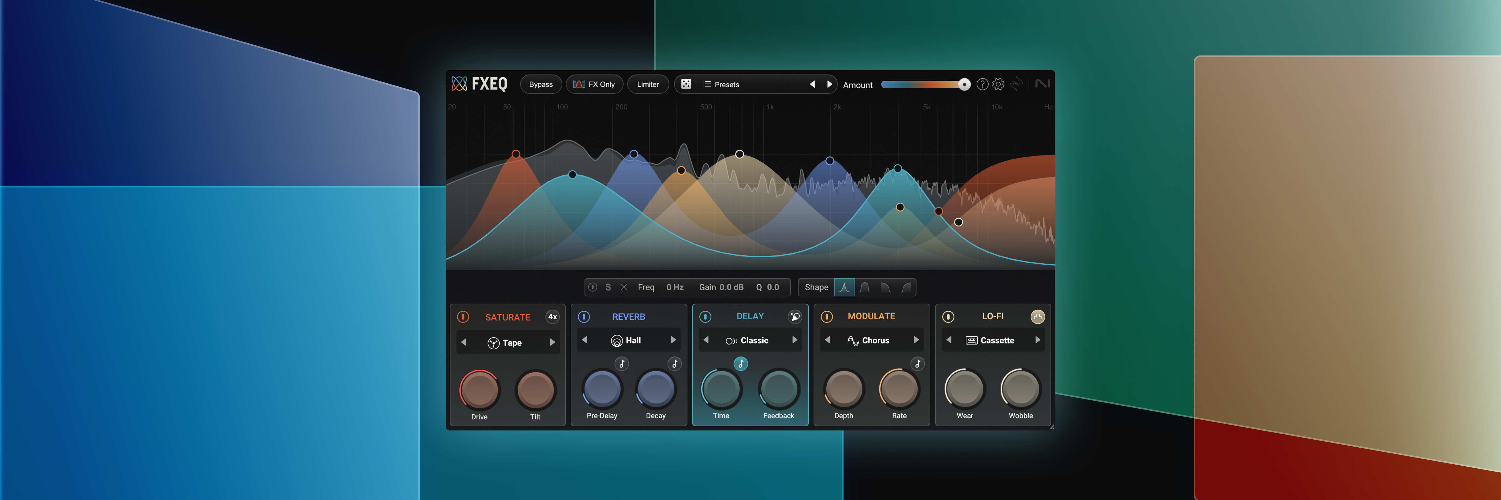Toggle Delay Time tempo sync note icon
The image size is (1501, 500).
pyautogui.click(x=741, y=364)
